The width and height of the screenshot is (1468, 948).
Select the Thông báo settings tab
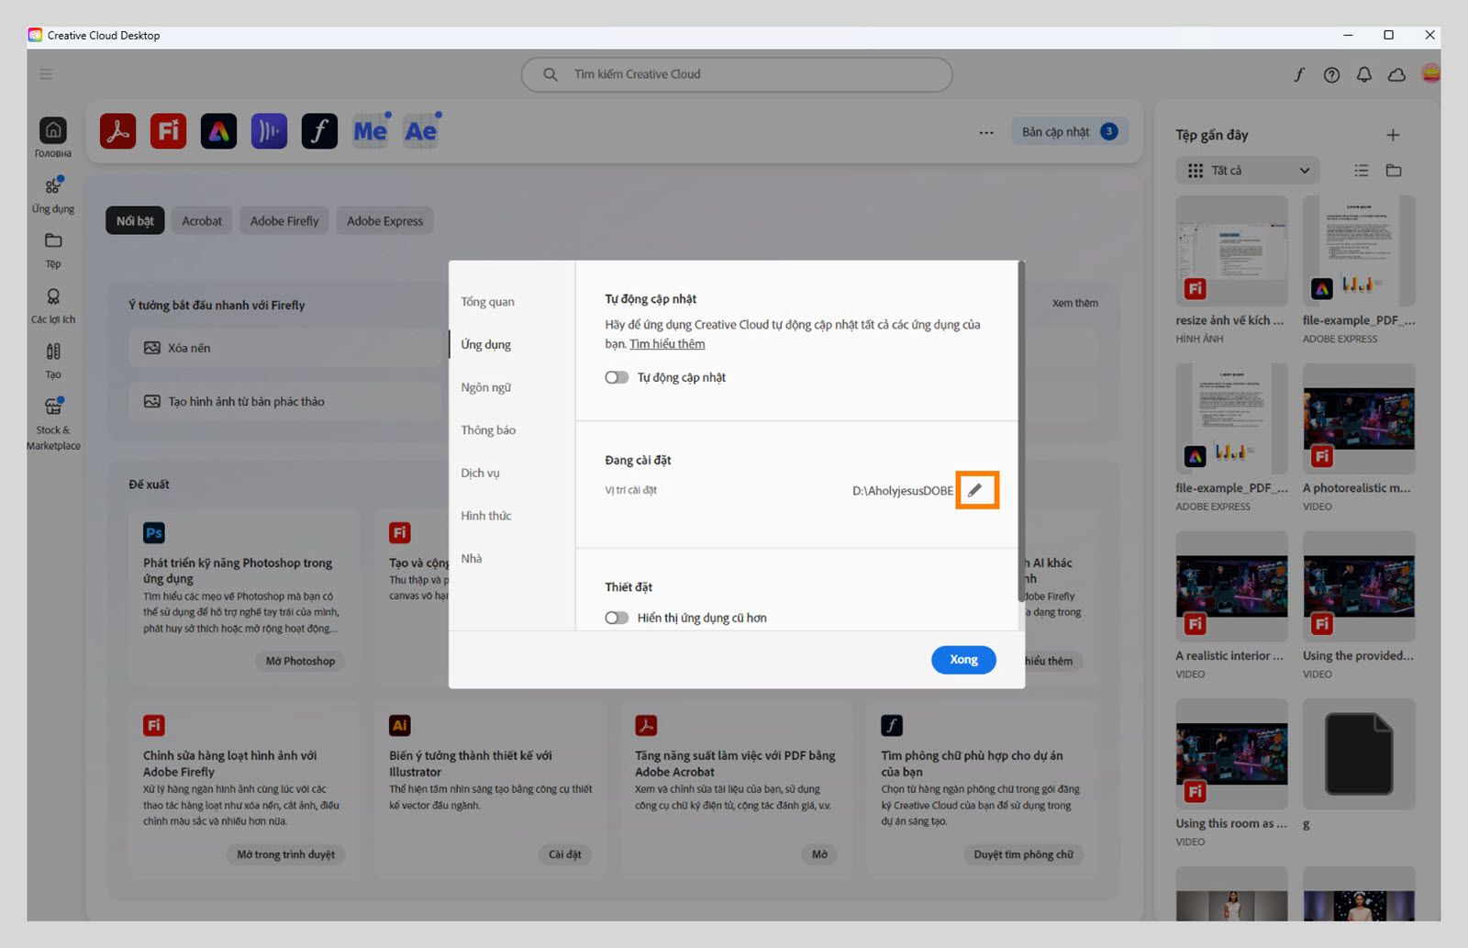click(x=488, y=430)
